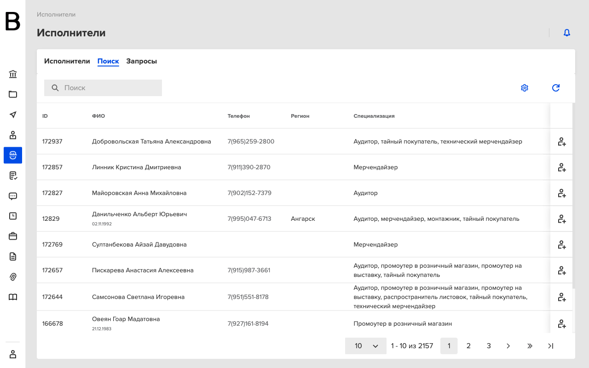Add performer Данильченко Альберт Юрьевич

click(561, 219)
